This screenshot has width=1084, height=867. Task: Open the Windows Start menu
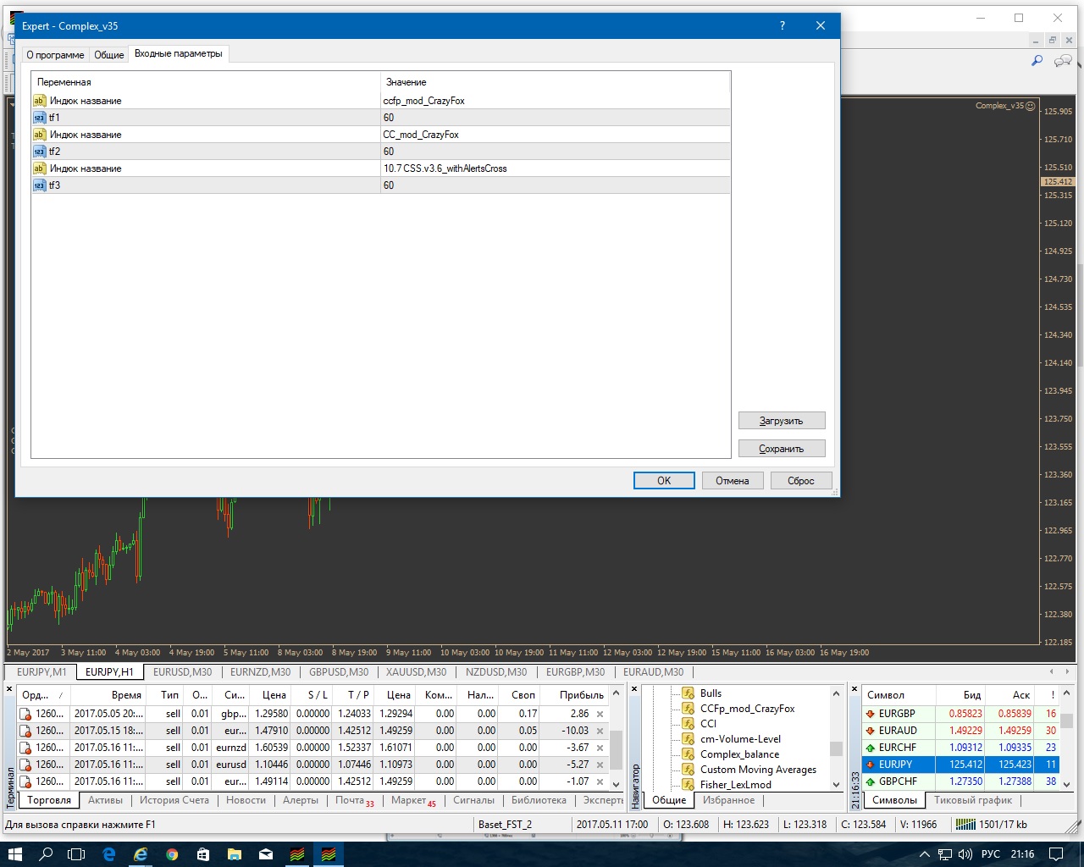15,854
